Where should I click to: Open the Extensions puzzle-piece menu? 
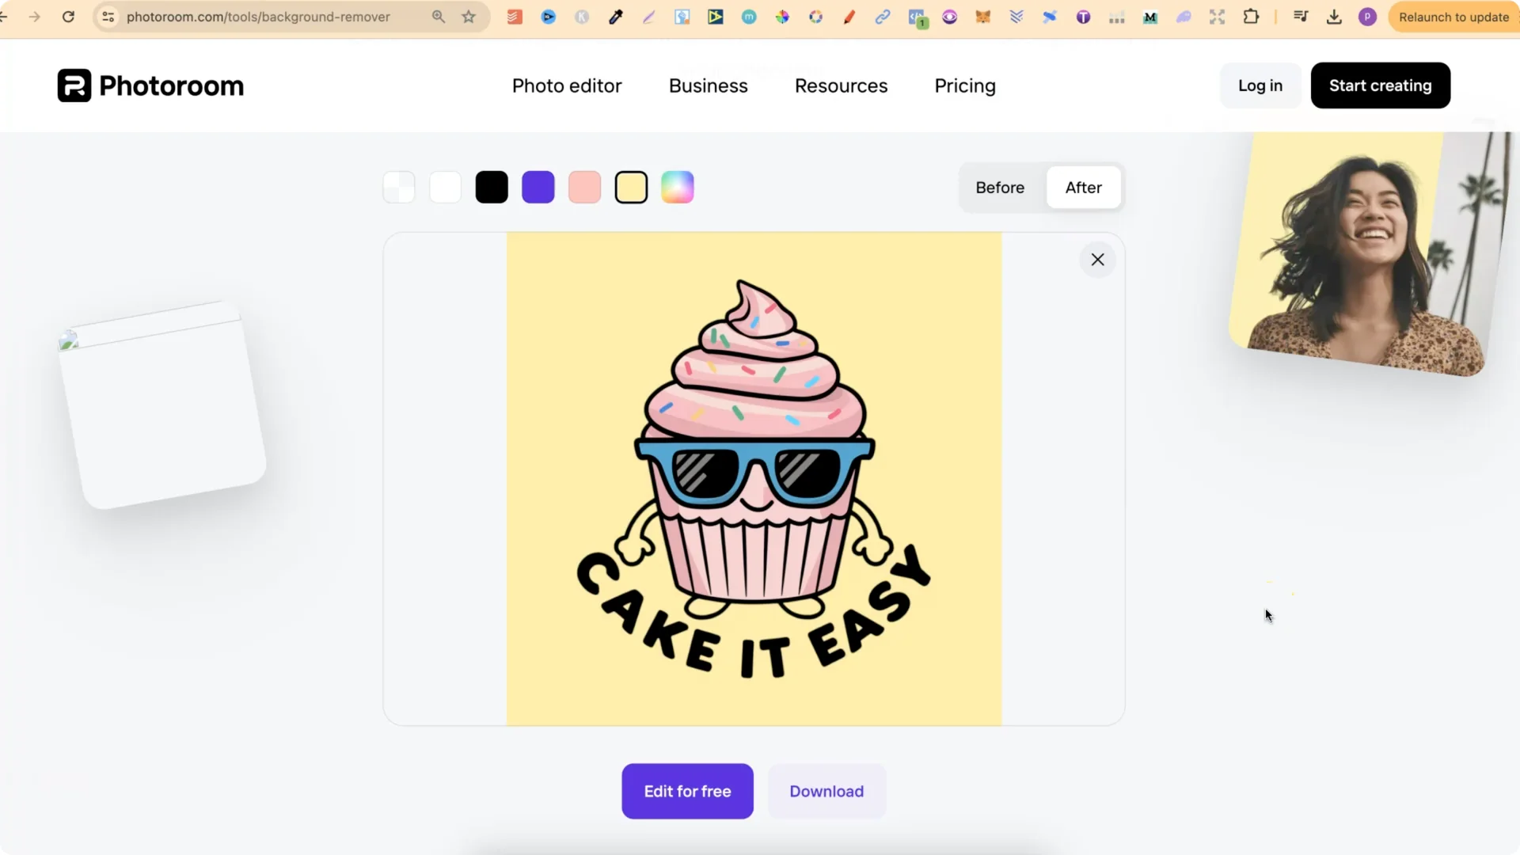point(1252,17)
